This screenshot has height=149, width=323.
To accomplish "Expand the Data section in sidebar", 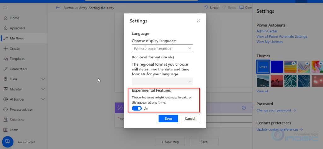I will [43, 79].
